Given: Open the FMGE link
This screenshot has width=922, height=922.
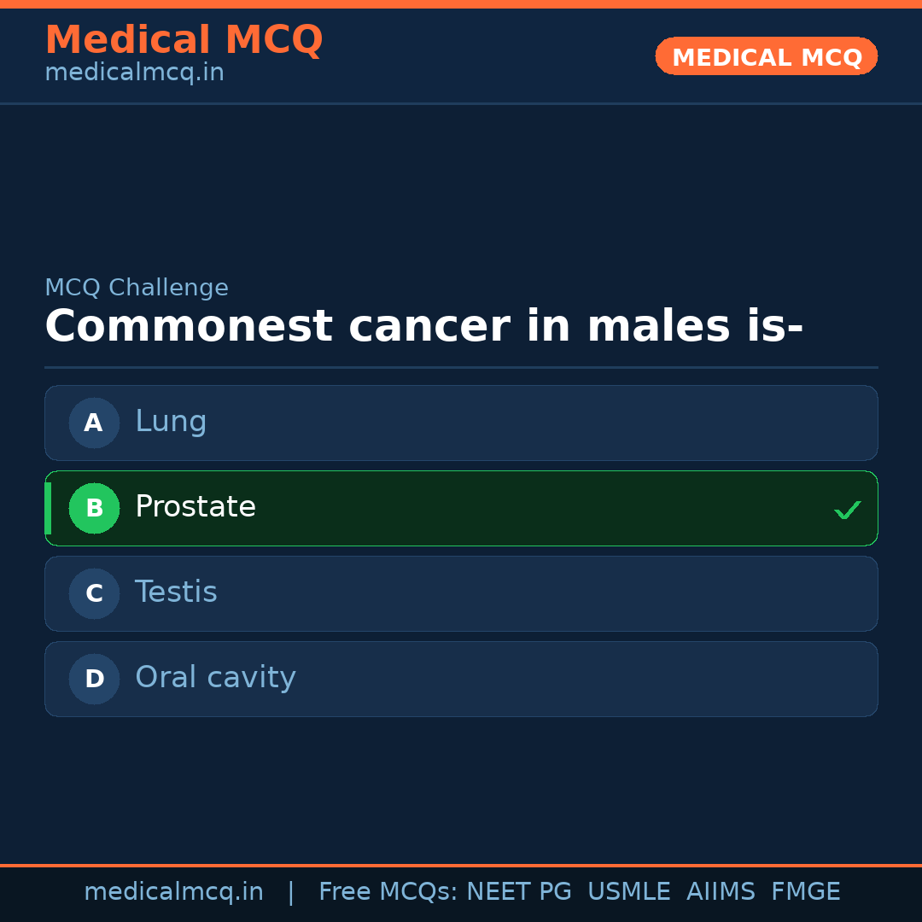Looking at the screenshot, I should tap(805, 890).
